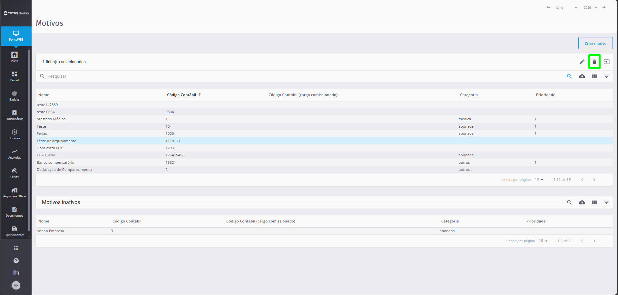Select row teste147889
This screenshot has height=295, width=618.
(324, 105)
